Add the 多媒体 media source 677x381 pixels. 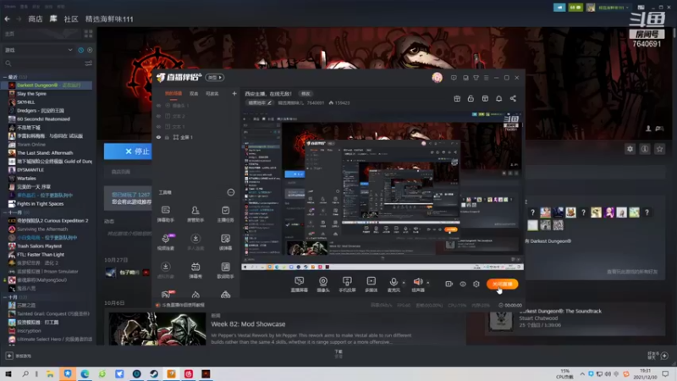click(371, 284)
